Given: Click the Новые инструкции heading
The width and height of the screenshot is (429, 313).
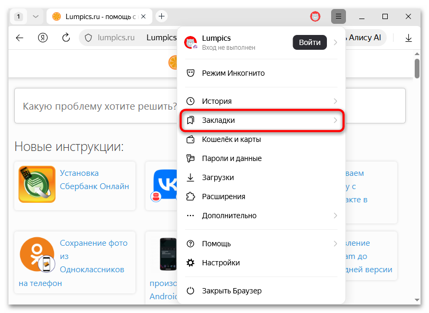Looking at the screenshot, I should click(x=69, y=147).
